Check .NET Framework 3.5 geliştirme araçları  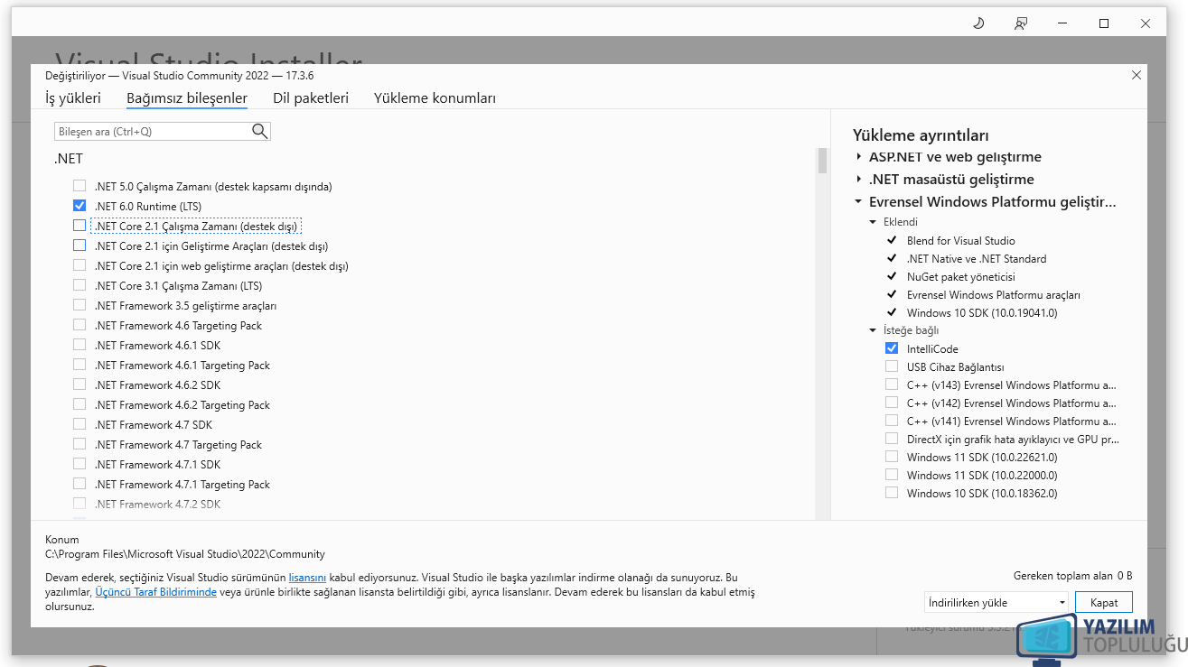80,305
